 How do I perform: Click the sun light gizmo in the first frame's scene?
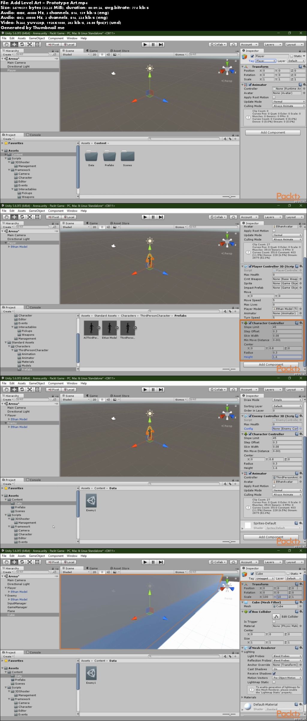tap(150, 68)
